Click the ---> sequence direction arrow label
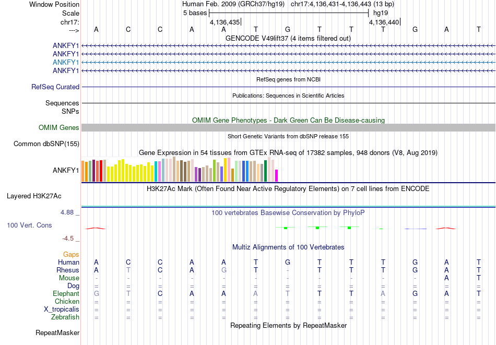The height and width of the screenshot is (345, 496). [74, 30]
